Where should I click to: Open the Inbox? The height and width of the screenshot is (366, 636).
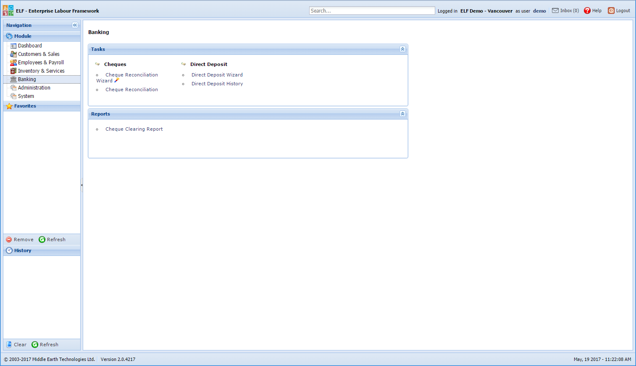[565, 10]
